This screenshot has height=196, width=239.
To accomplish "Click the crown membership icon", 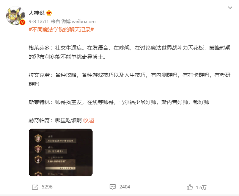I will (x=49, y=13).
